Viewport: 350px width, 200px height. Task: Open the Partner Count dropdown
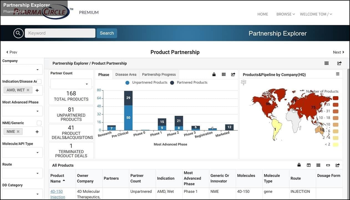tap(71, 84)
